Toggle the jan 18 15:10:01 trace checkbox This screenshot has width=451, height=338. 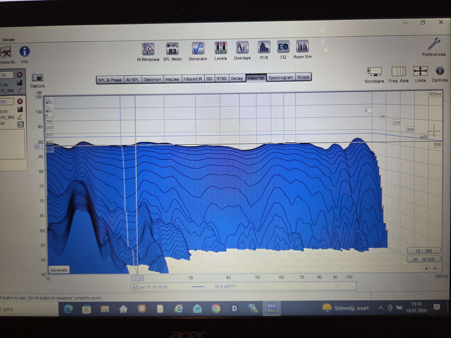(136, 287)
